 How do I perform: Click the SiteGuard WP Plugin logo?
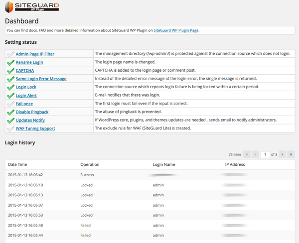point(32,7)
